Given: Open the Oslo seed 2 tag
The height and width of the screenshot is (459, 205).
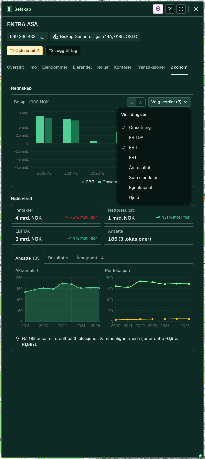Looking at the screenshot, I should pyautogui.click(x=25, y=51).
